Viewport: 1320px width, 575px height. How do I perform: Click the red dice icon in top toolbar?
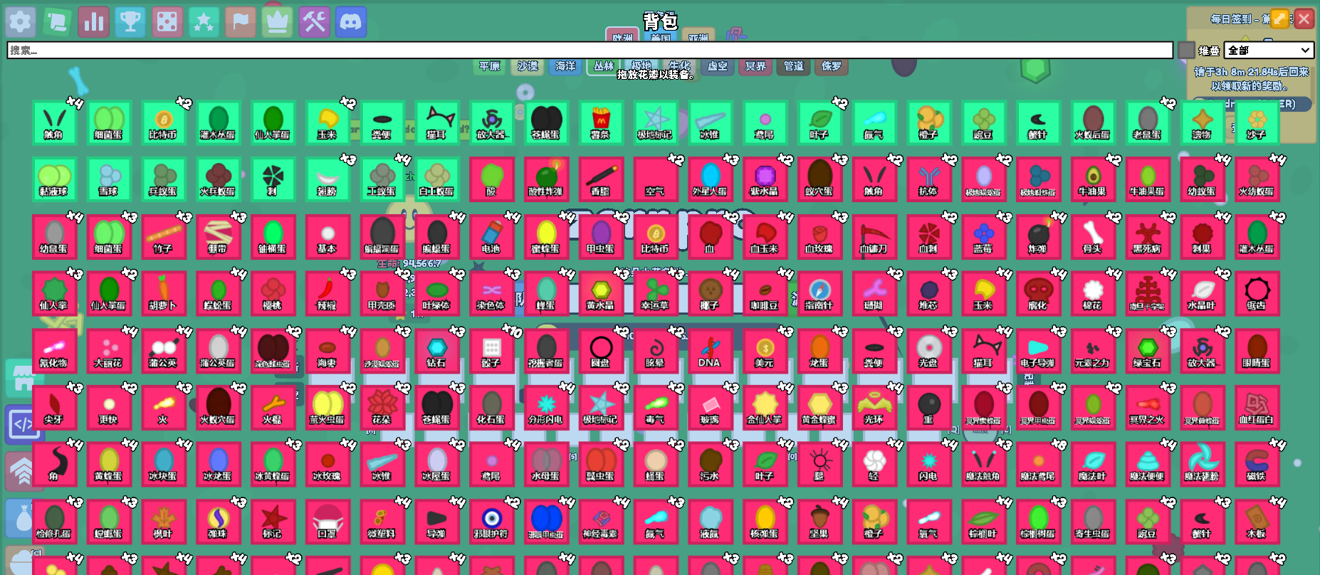coord(167,22)
